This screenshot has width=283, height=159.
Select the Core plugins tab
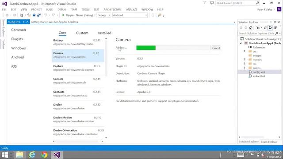62,33
